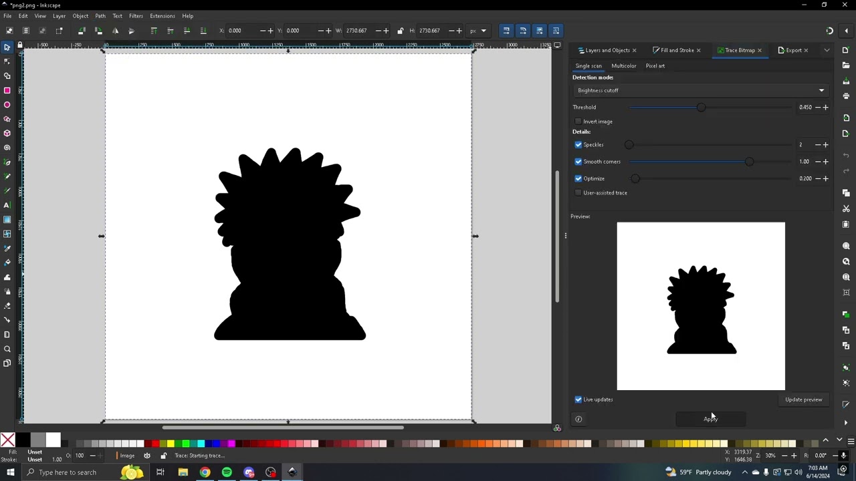Select the Text tool
The width and height of the screenshot is (856, 481).
7,205
